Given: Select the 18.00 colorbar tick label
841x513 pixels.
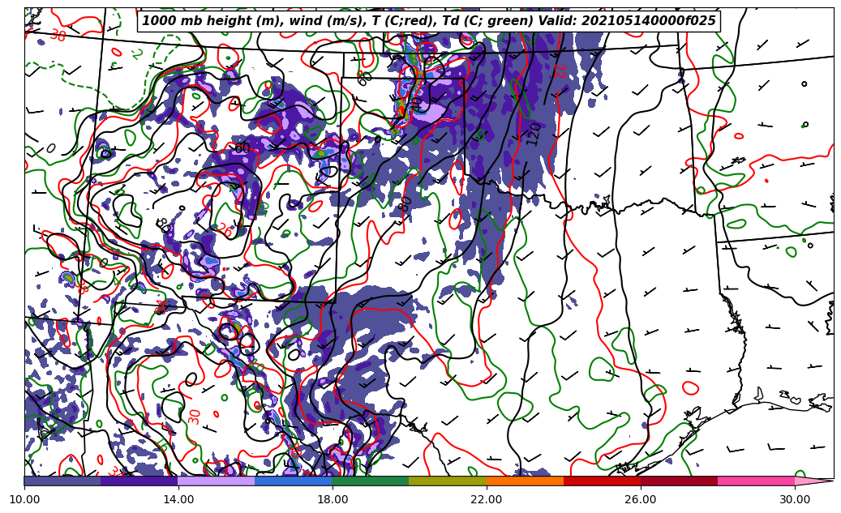Looking at the screenshot, I should [x=333, y=499].
